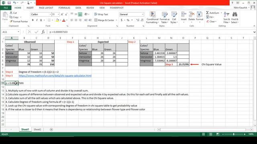
Task: Open the FILE tab
Action: tap(6, 8)
